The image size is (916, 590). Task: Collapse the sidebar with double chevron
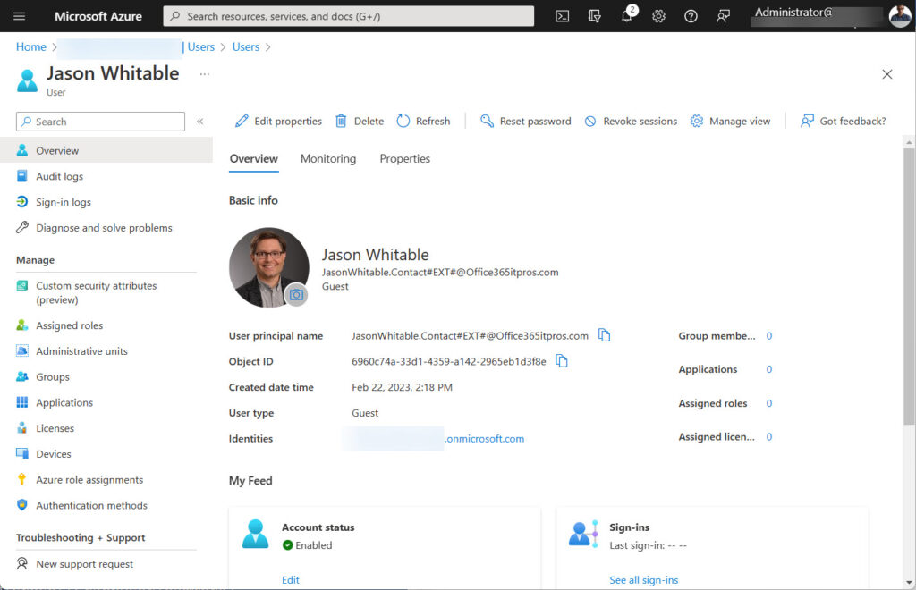(199, 122)
